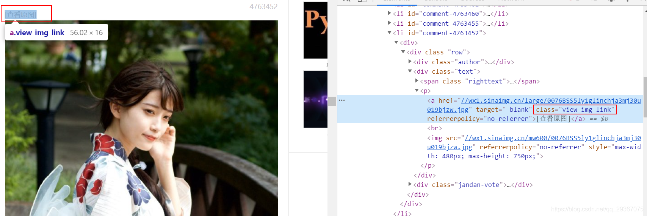
Task: Collapse the div class="row" node
Action: [403, 52]
